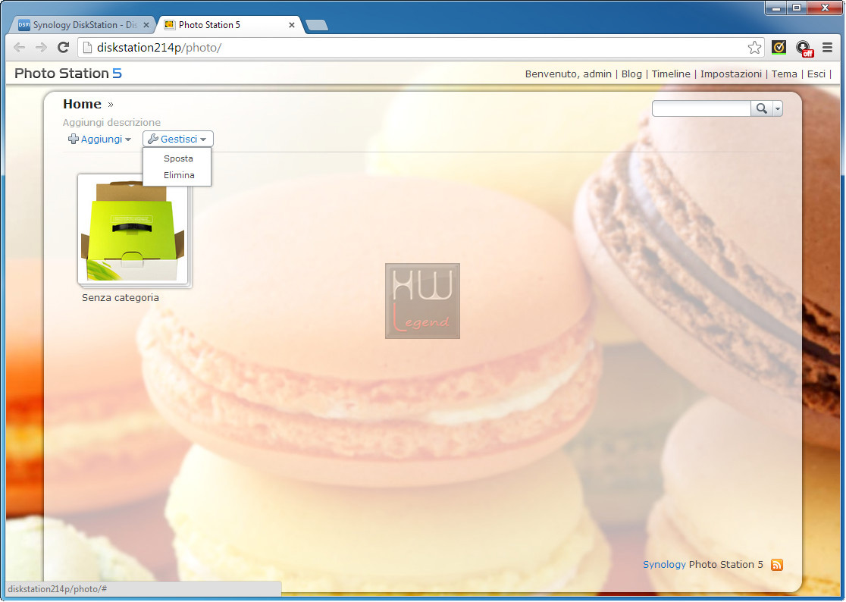Click Aggiungi descrizione to add a description

111,123
